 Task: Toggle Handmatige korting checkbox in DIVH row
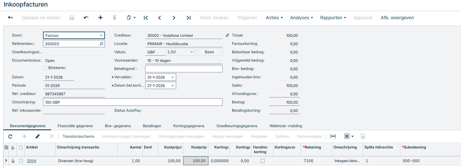[x=262, y=161]
